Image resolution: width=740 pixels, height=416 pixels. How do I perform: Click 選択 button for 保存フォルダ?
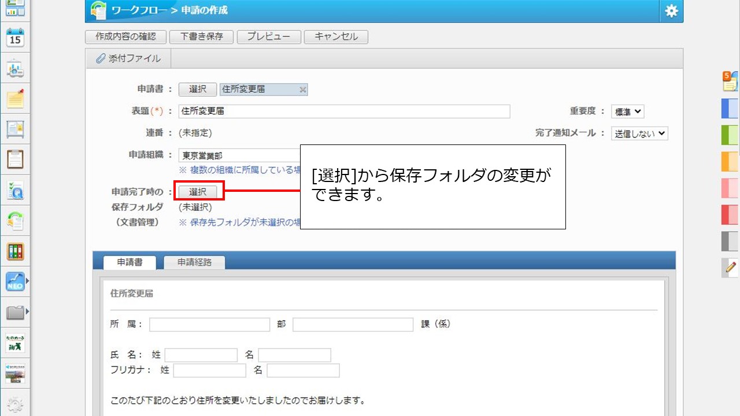pos(198,192)
